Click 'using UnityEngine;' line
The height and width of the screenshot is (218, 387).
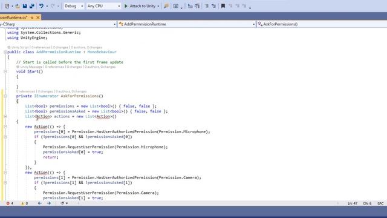tap(27, 38)
